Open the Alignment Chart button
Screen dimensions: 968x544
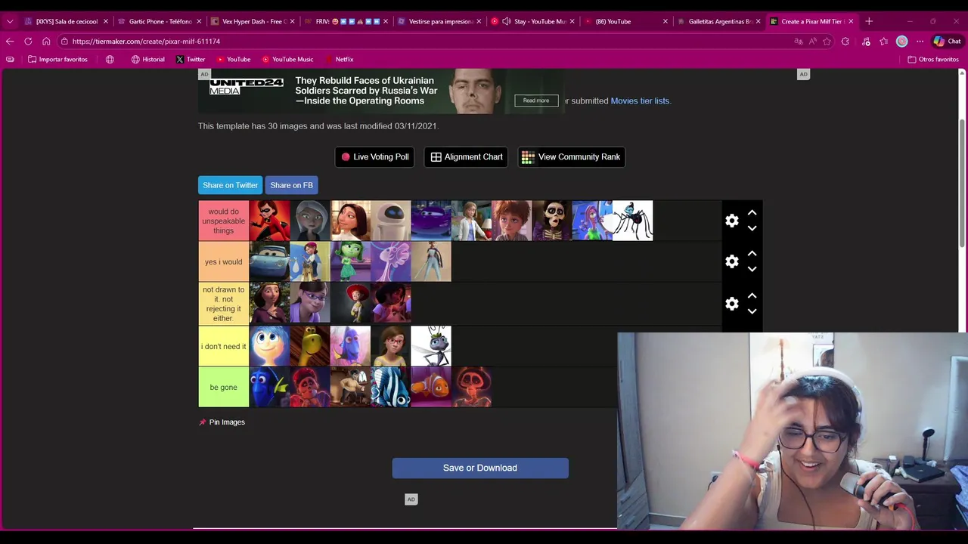[466, 157]
